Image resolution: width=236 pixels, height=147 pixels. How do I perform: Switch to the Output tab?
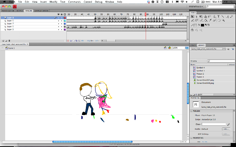pyautogui.click(x=20, y=11)
